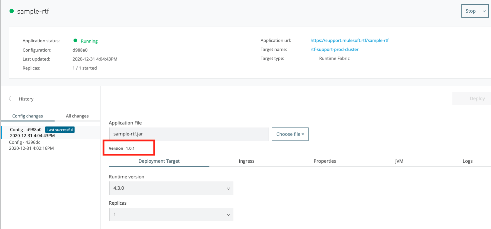This screenshot has height=229, width=491.
Task: Click the sample-rtf.jar application file field
Action: [x=188, y=134]
